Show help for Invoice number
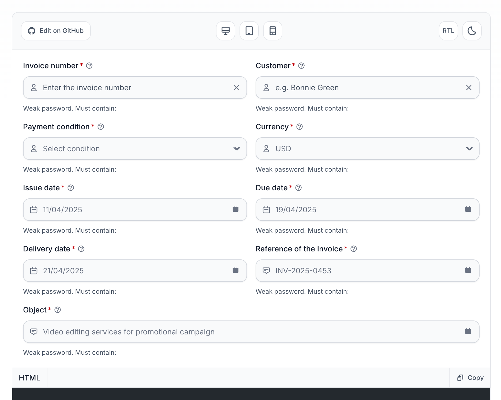This screenshot has height=400, width=501. [89, 66]
